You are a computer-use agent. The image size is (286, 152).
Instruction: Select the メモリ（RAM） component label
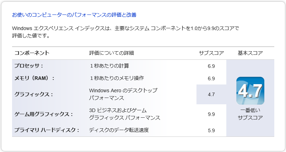tap(34, 78)
